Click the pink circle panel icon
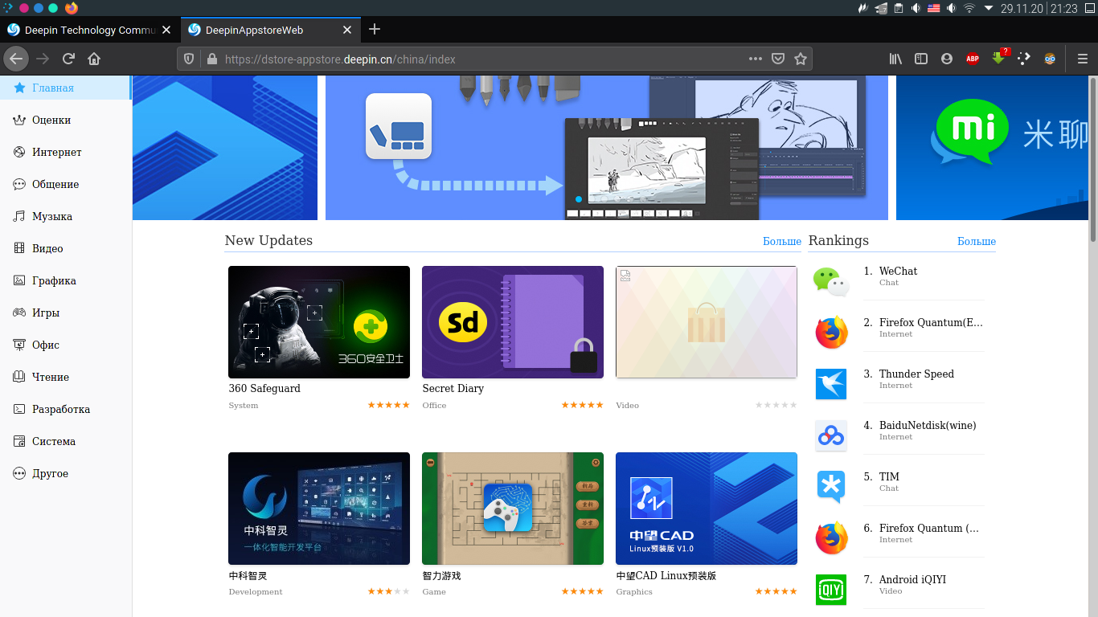Viewport: 1098px width, 617px height. [24, 8]
